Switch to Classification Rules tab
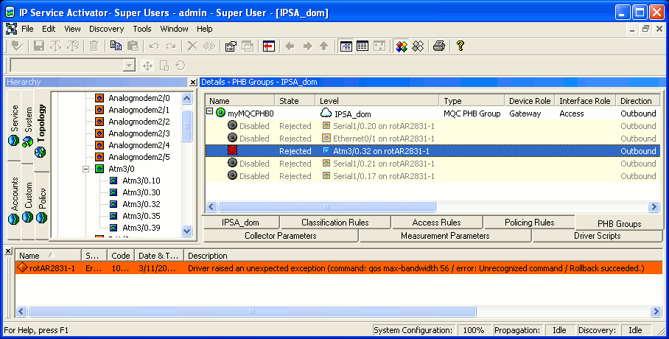 pyautogui.click(x=335, y=223)
